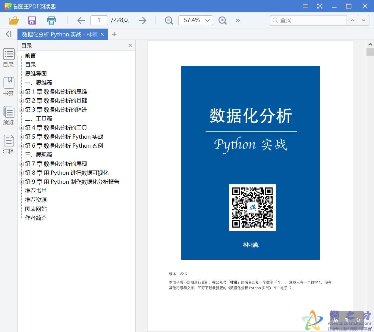Zoom out with the minus magnifier icon
Screen dimensions: 374x332
click(x=168, y=20)
